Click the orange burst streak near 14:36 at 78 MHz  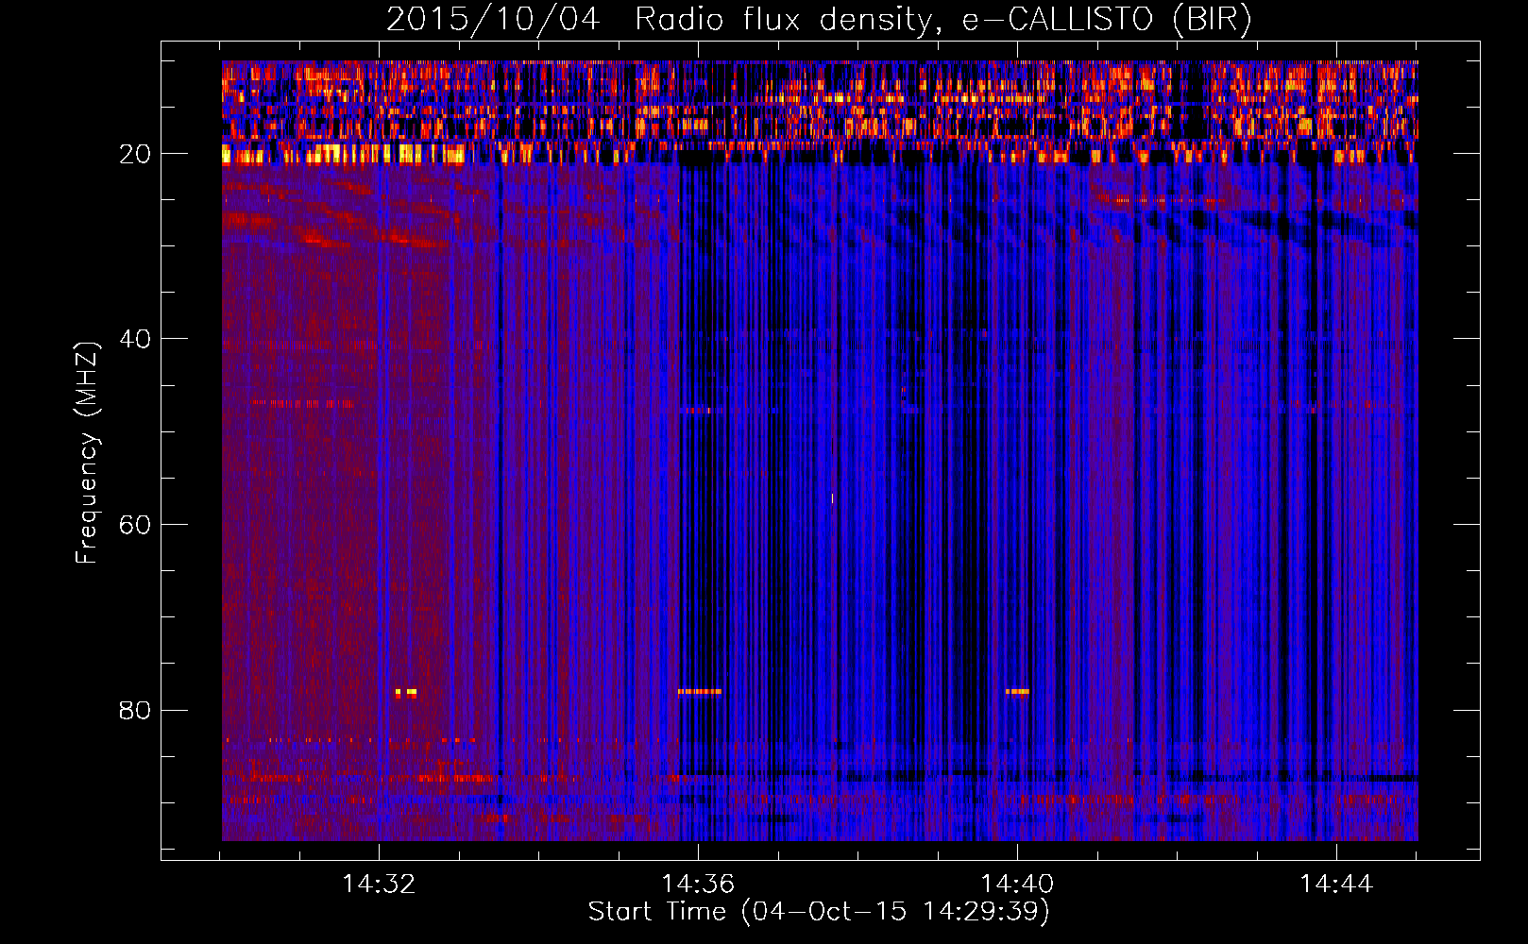[700, 692]
